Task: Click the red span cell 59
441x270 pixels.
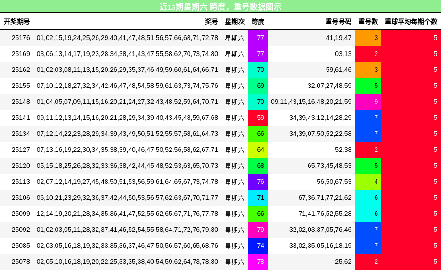Action: pyautogui.click(x=258, y=118)
